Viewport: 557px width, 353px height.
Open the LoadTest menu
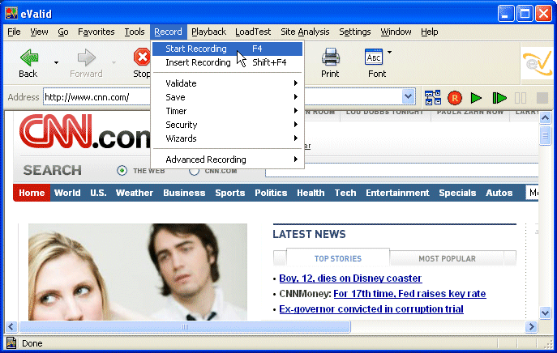(x=253, y=32)
